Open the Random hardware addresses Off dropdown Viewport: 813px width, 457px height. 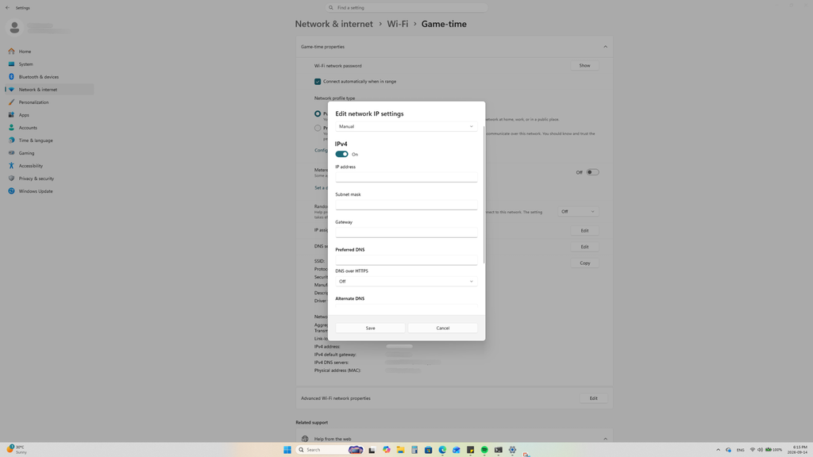coord(578,211)
